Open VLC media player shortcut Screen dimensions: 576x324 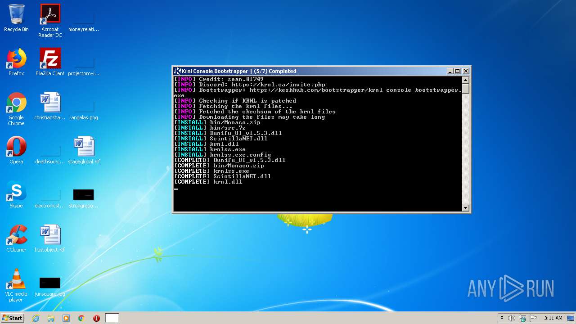pos(16,285)
